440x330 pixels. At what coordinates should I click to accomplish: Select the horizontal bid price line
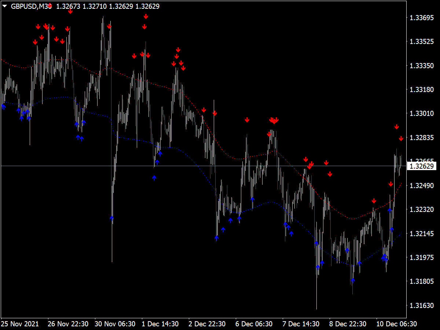[203, 166]
